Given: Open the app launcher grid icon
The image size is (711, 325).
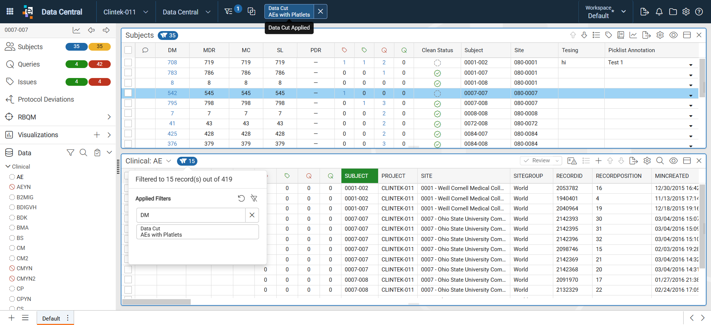Looking at the screenshot, I should tap(10, 11).
